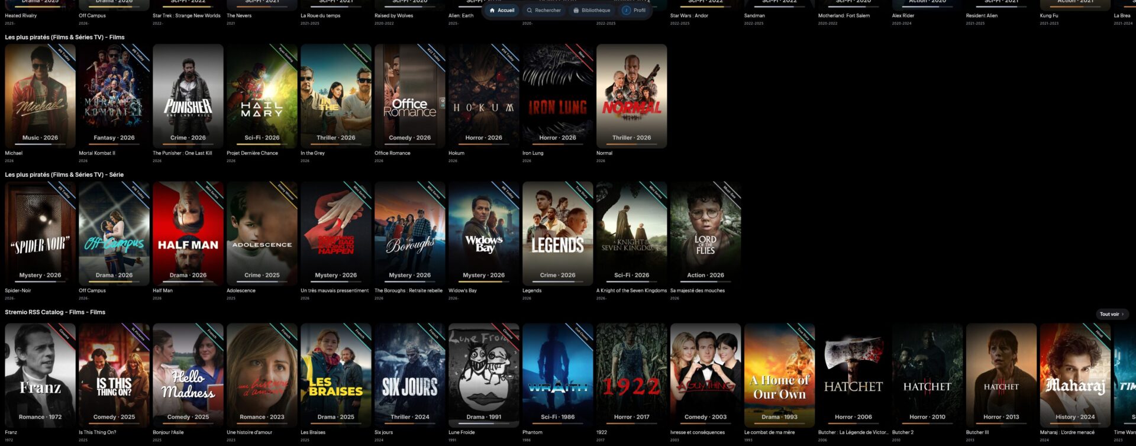Open the Normal thriller poster
This screenshot has height=446, width=1136.
click(x=632, y=96)
